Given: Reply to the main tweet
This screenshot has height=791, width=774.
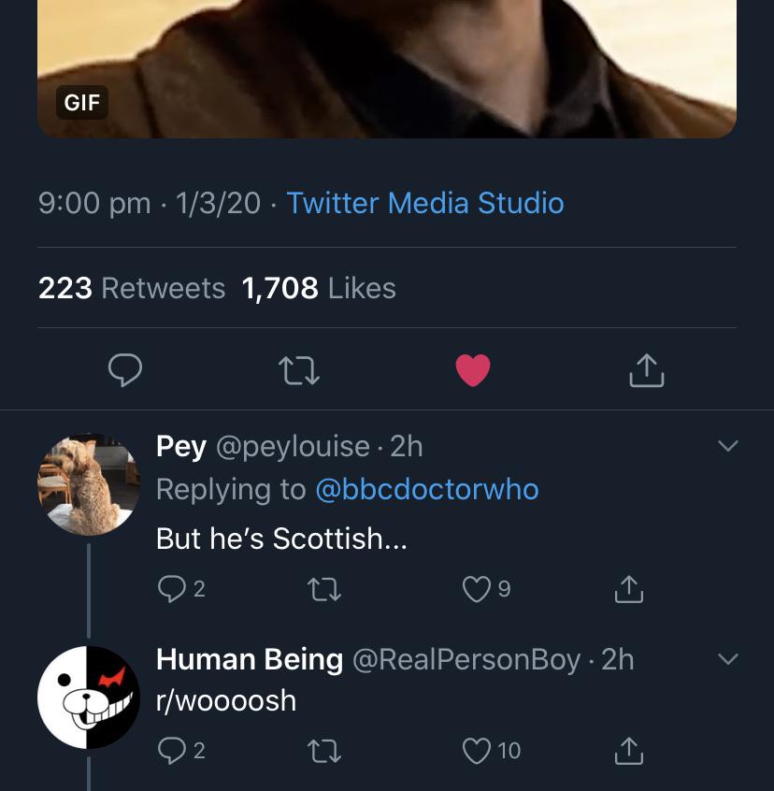Looking at the screenshot, I should click(125, 370).
